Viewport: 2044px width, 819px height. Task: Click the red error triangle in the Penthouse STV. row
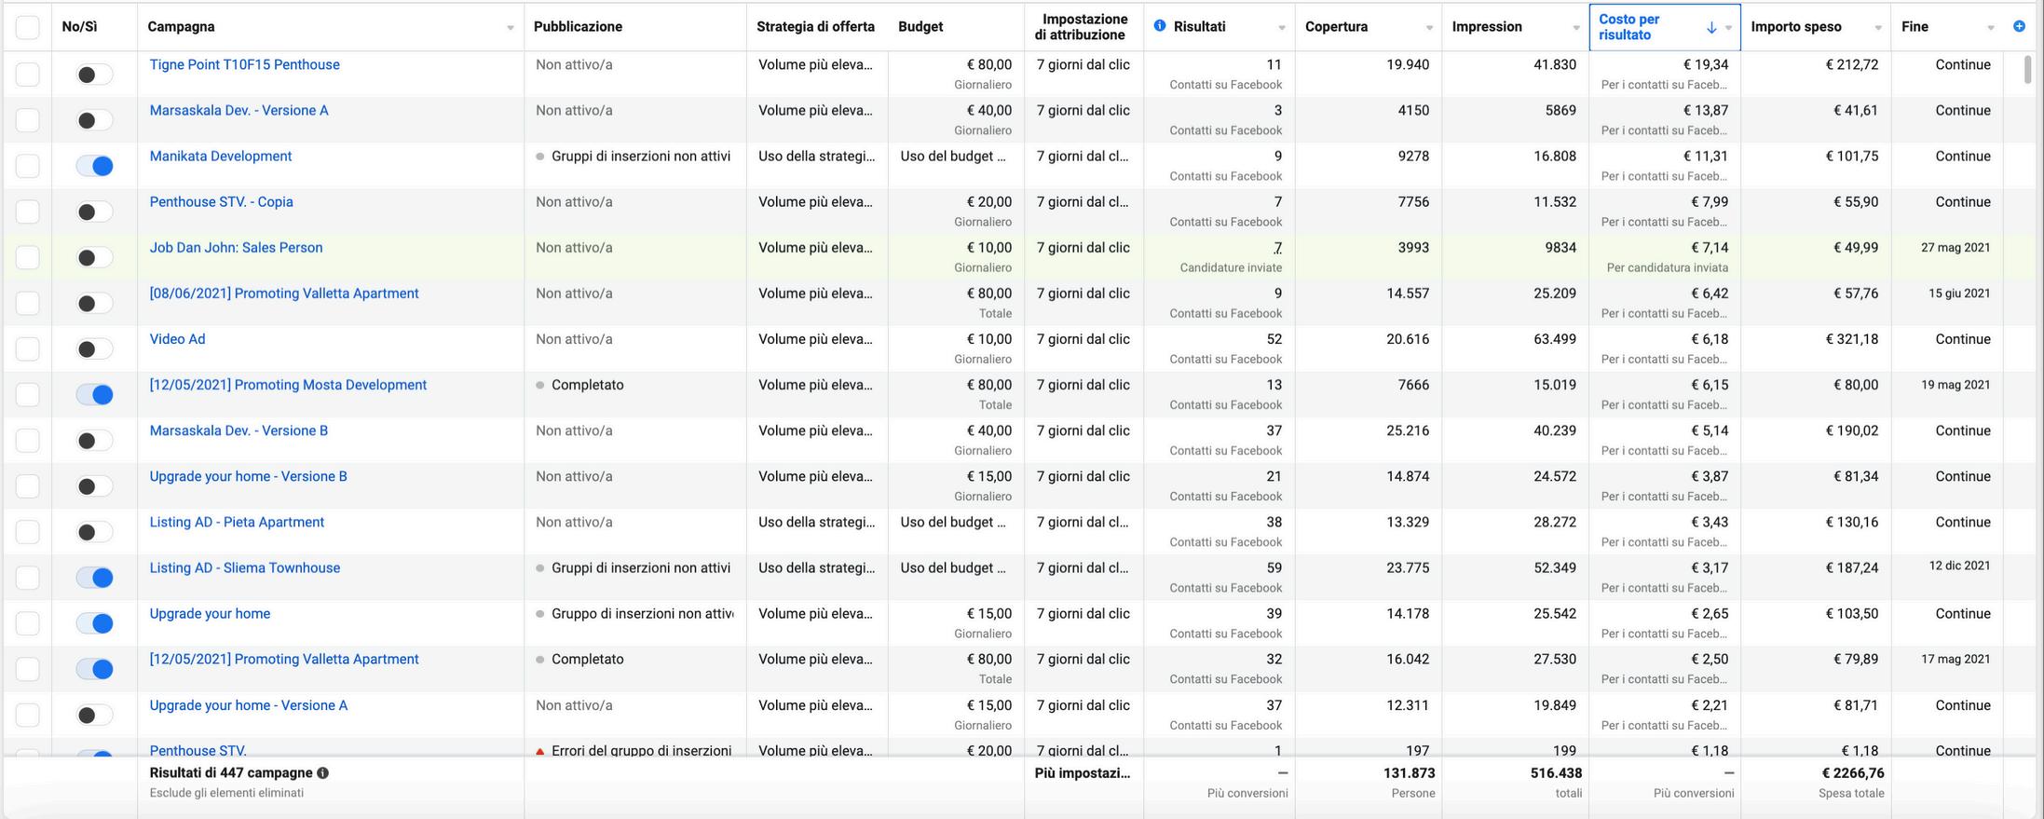pyautogui.click(x=540, y=751)
